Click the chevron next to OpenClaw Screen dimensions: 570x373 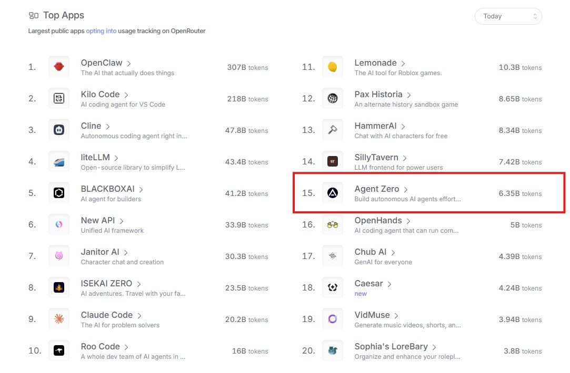tap(129, 64)
